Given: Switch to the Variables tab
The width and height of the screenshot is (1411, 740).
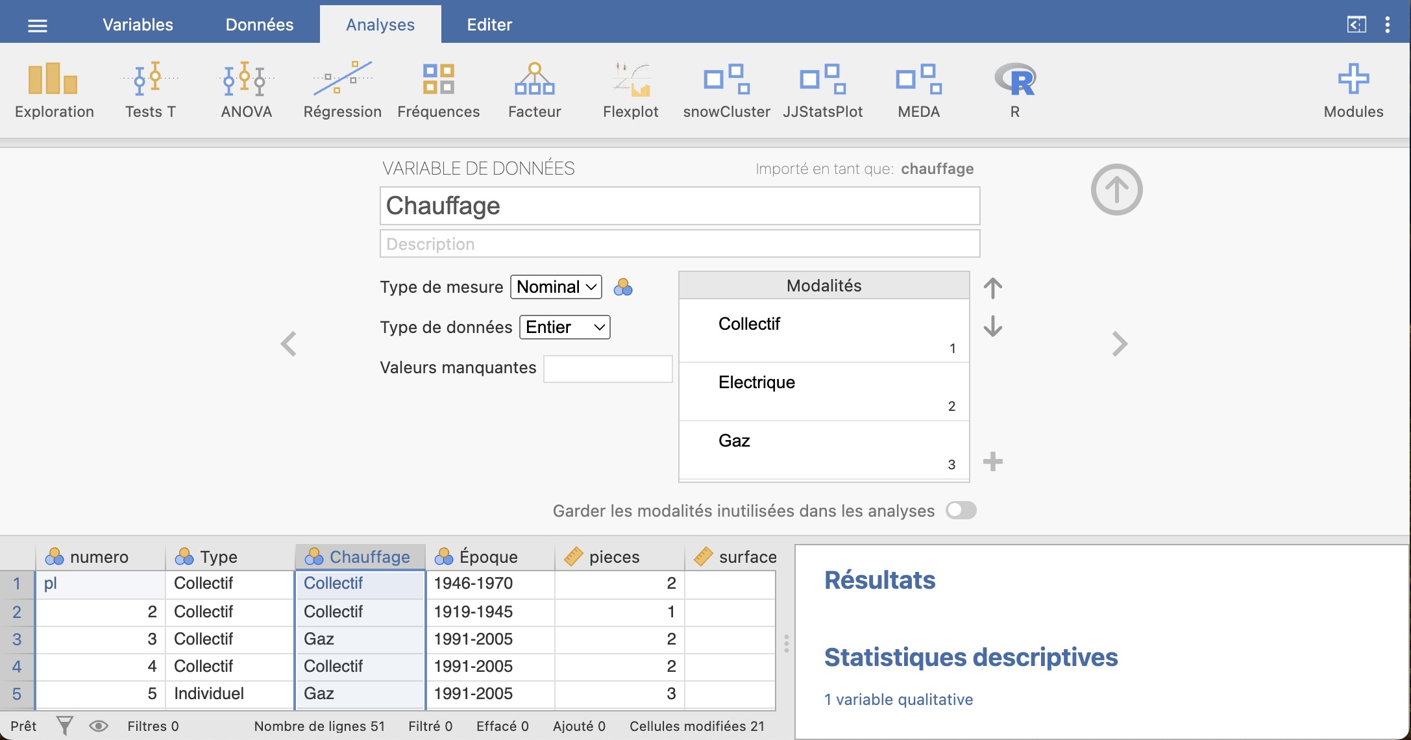Looking at the screenshot, I should (x=138, y=25).
